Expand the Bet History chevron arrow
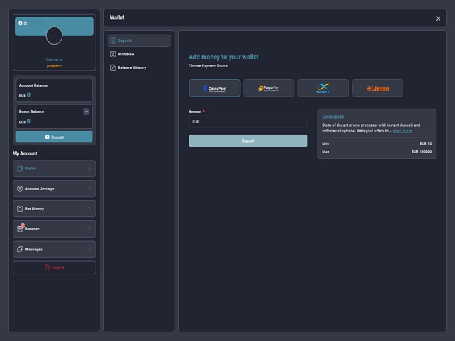This screenshot has height=341, width=455. point(90,209)
